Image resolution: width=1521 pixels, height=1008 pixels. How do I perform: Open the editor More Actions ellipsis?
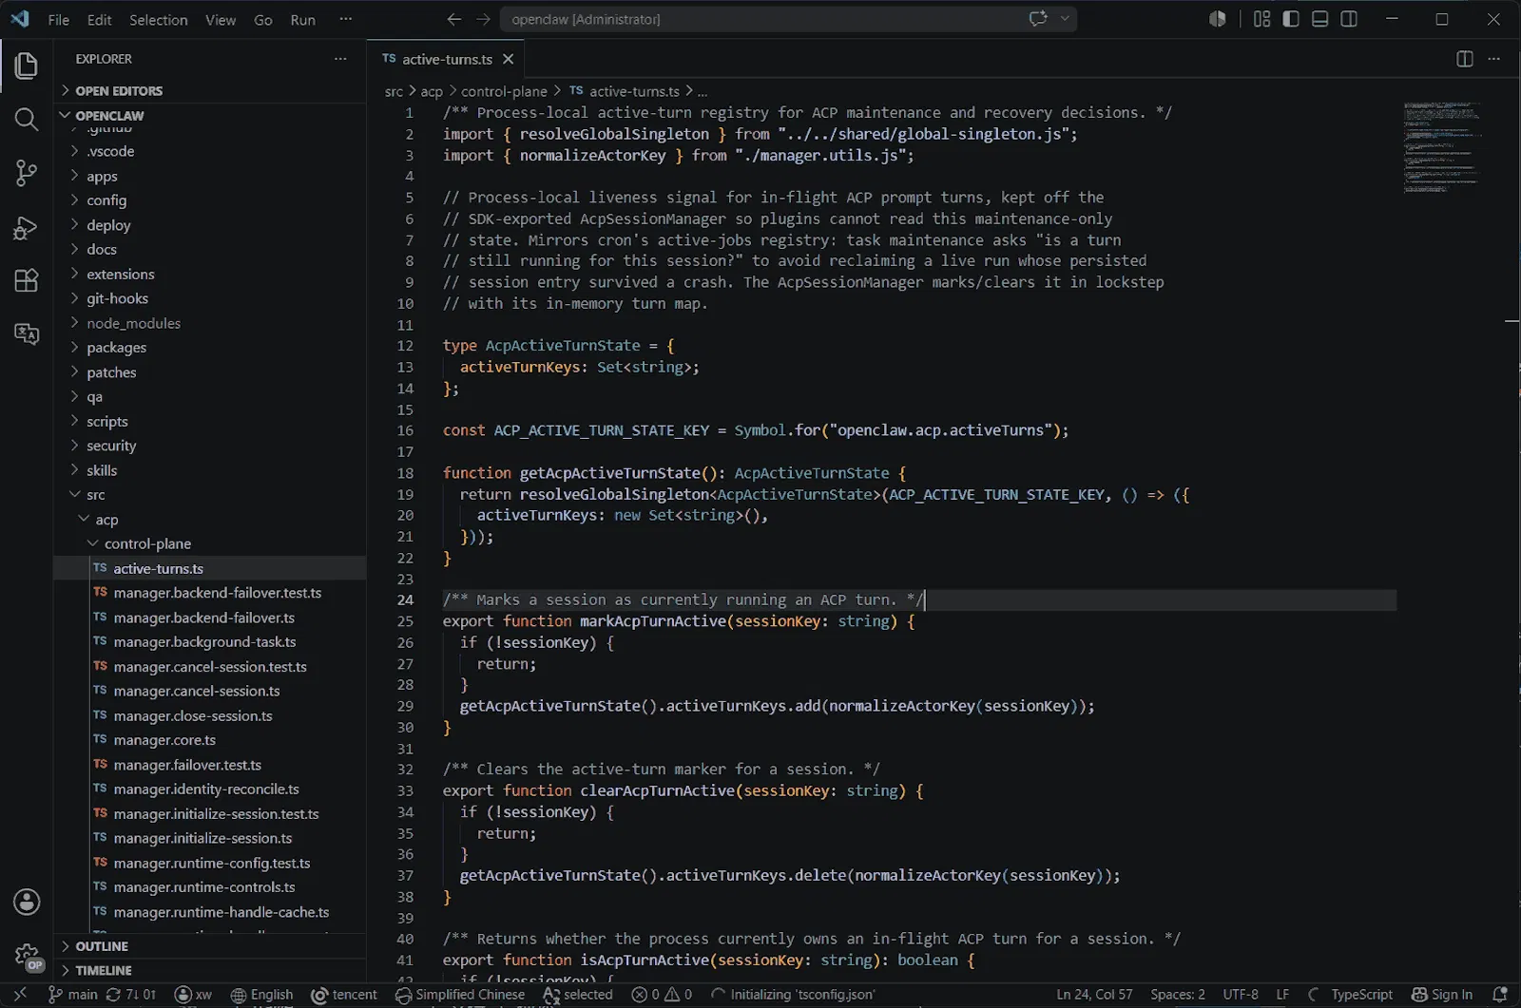pyautogui.click(x=1494, y=59)
